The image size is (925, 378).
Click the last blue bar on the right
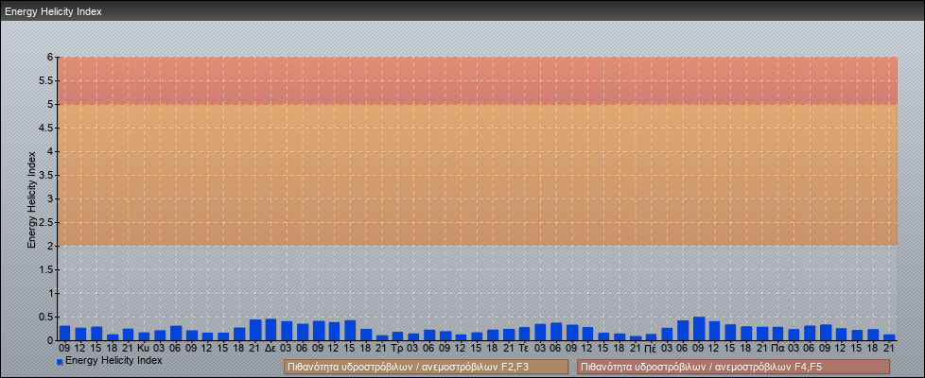click(x=889, y=336)
